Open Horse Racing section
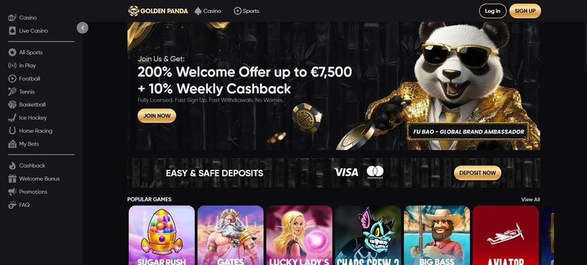This screenshot has height=265, width=587. tap(30, 131)
